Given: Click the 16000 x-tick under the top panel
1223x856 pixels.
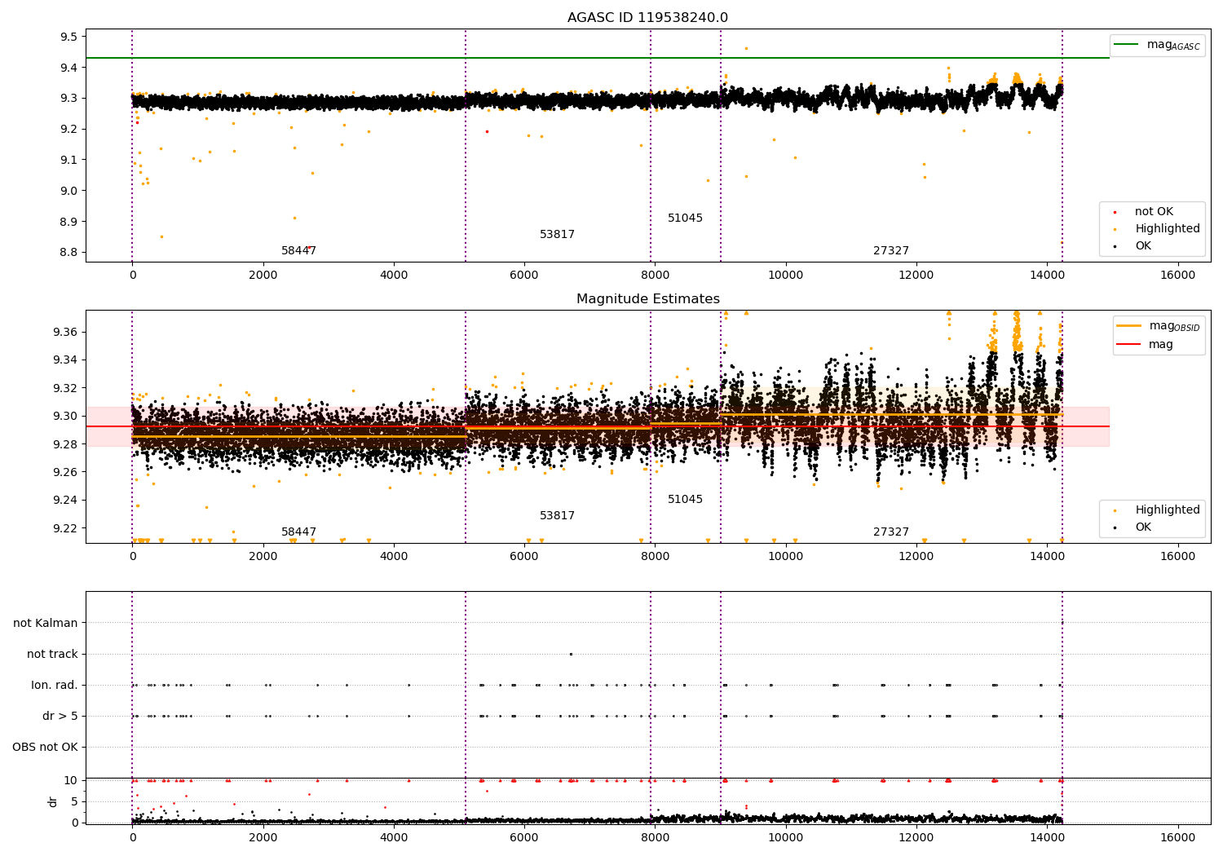Looking at the screenshot, I should pyautogui.click(x=1177, y=276).
